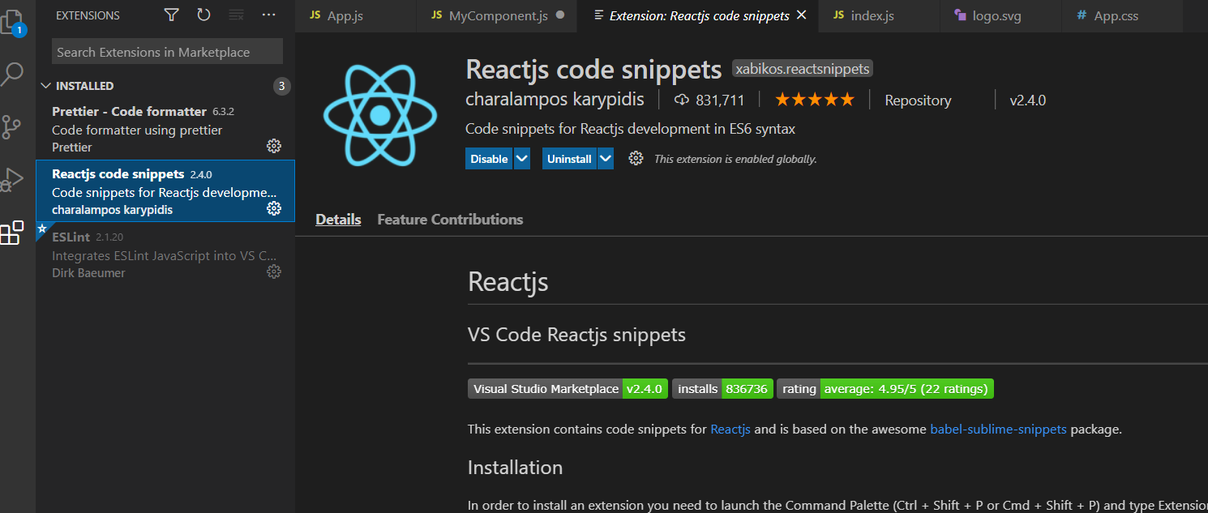The height and width of the screenshot is (513, 1208).
Task: Open the Extensions views and more actions menu
Action: point(268,15)
